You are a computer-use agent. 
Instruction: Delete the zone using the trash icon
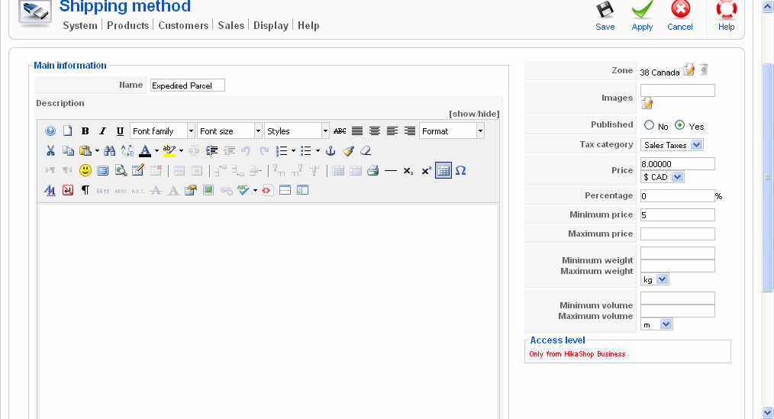pyautogui.click(x=704, y=70)
